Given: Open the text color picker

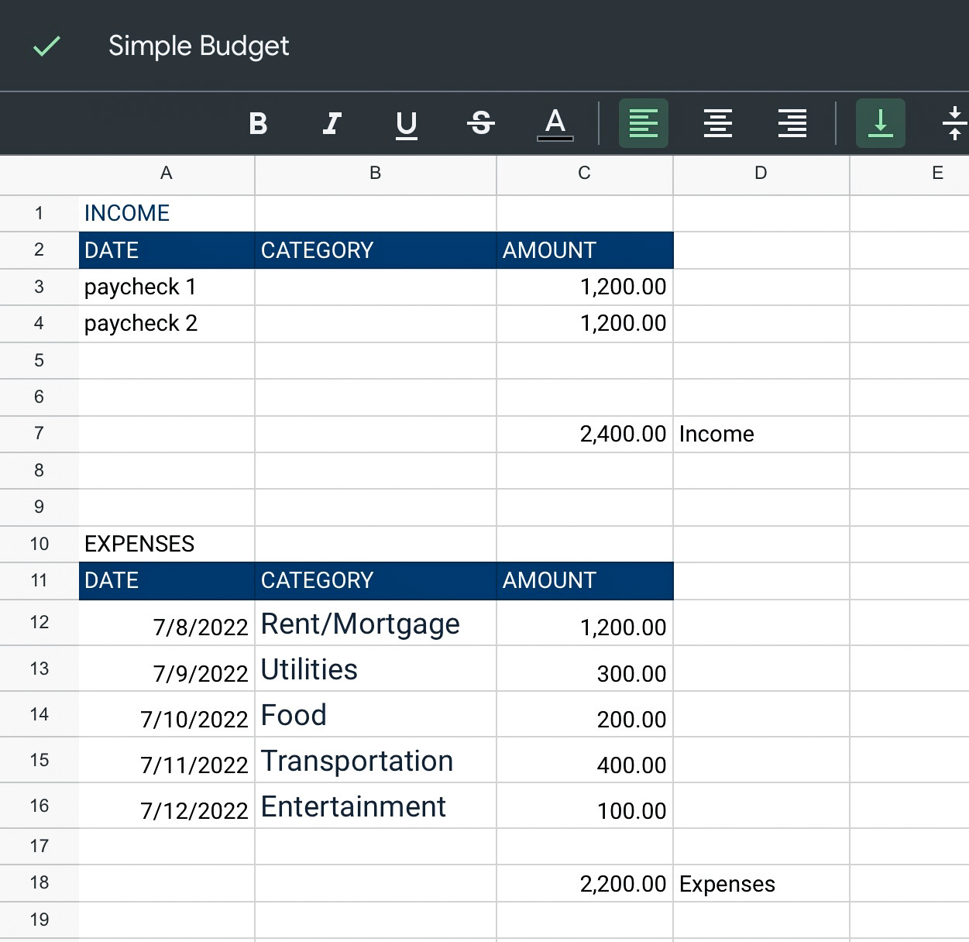Looking at the screenshot, I should (x=555, y=122).
